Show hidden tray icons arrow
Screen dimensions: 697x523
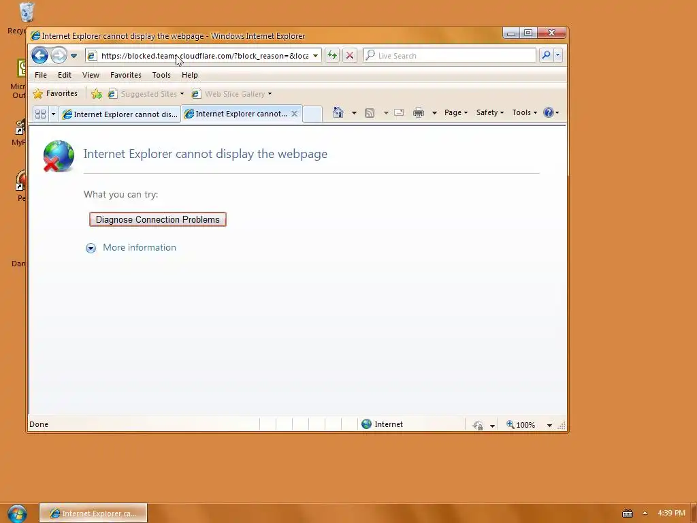click(x=645, y=513)
